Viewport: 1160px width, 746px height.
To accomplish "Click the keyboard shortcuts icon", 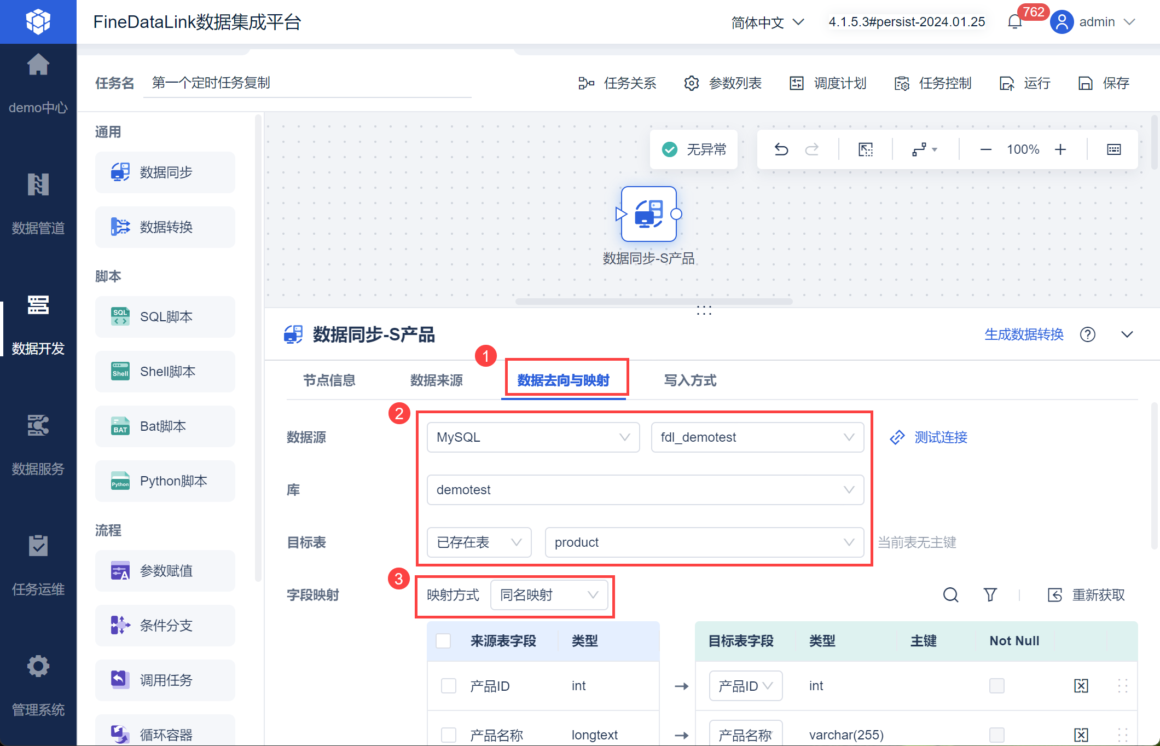I will (1113, 149).
